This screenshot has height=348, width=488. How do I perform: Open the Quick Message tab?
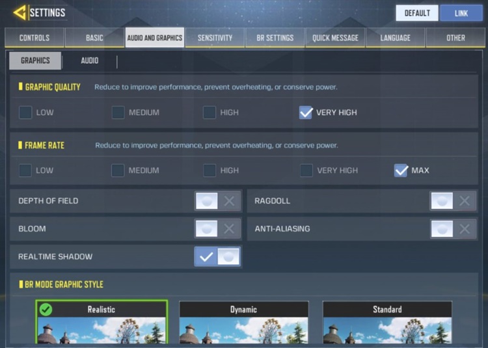tap(335, 38)
